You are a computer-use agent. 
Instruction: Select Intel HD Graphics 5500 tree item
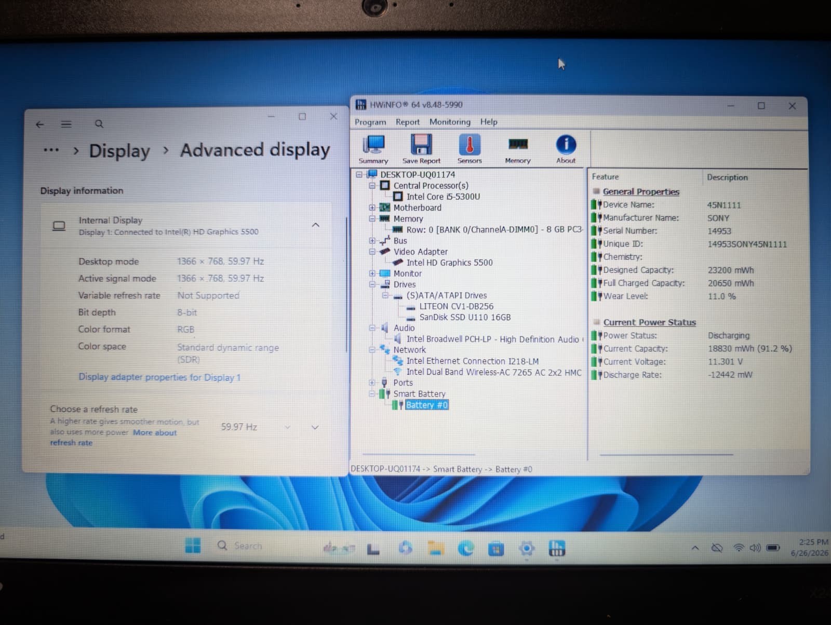[x=449, y=263]
